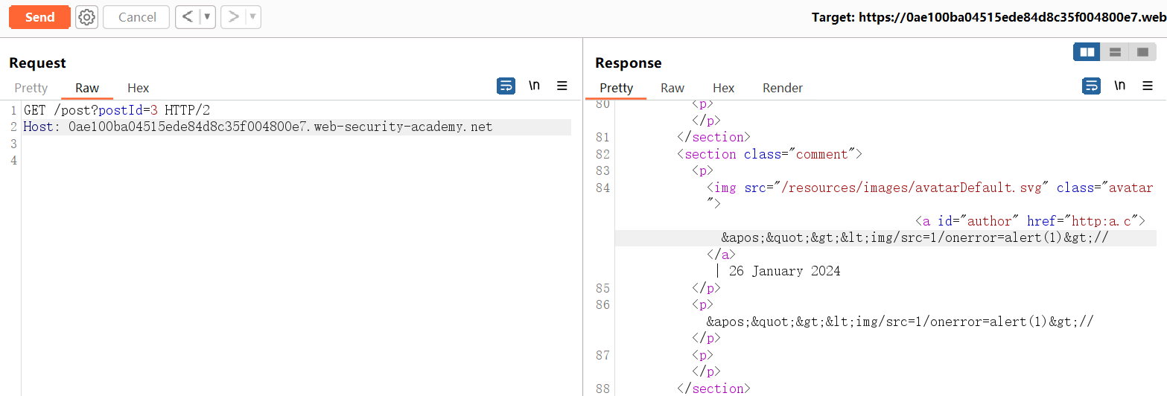Switch to combined tabbed layout view

(1142, 52)
